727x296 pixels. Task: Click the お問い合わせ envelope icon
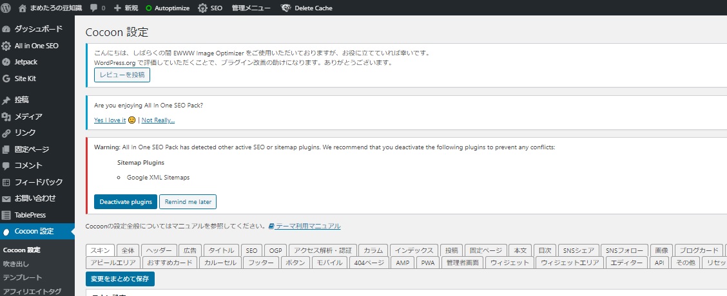(6, 199)
